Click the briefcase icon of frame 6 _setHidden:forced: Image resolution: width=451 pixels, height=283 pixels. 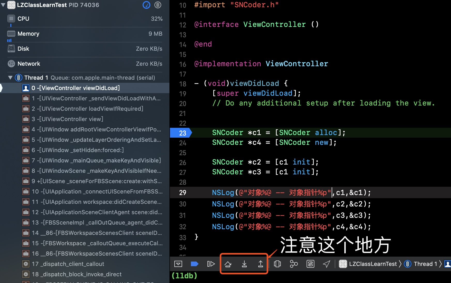(26, 150)
